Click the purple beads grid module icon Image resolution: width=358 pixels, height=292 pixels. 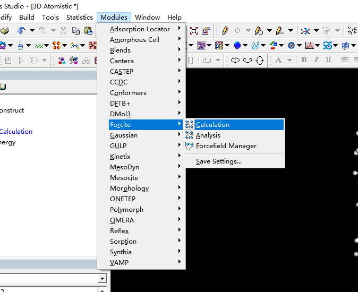click(x=201, y=46)
